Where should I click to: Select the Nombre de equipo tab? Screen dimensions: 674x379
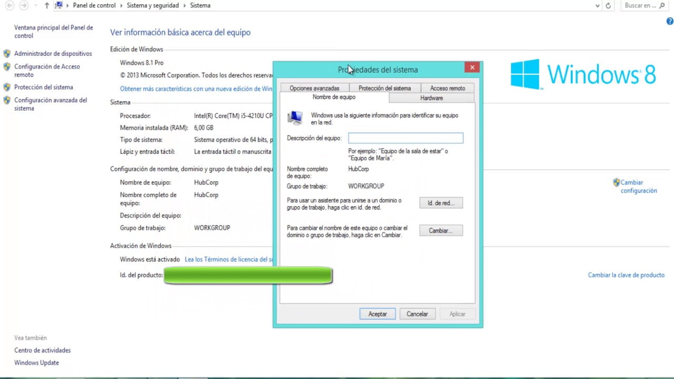pos(334,97)
